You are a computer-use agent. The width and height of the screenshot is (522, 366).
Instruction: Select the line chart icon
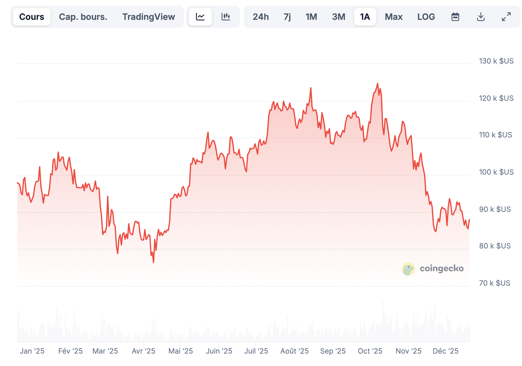(x=200, y=17)
